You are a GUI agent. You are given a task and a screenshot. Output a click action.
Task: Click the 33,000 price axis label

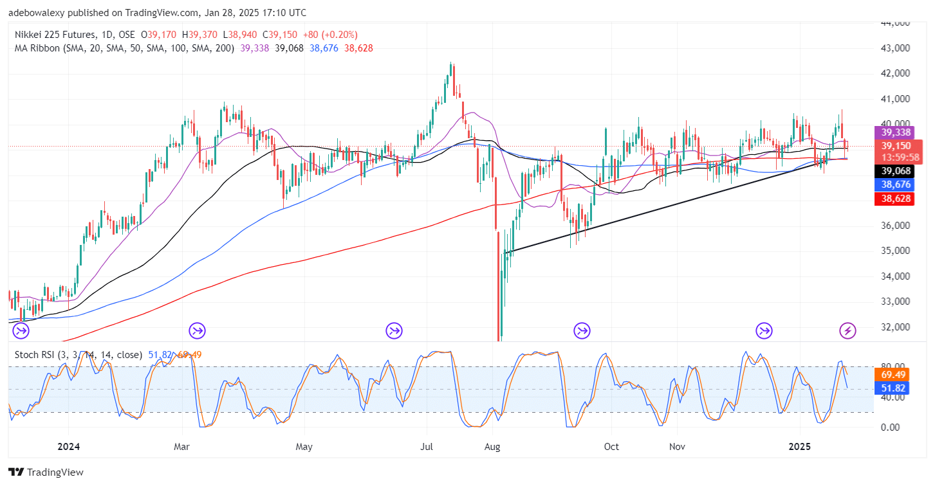[895, 301]
